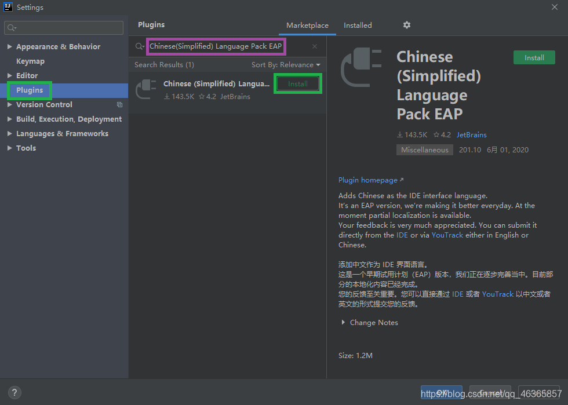Expand Appearance & Behavior tree node
This screenshot has height=405, width=568.
(x=10, y=46)
